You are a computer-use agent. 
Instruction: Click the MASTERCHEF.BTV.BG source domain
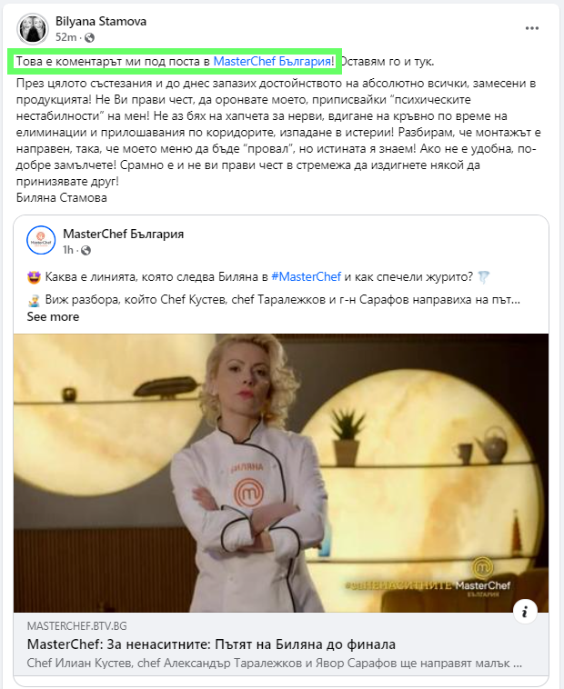click(x=77, y=626)
